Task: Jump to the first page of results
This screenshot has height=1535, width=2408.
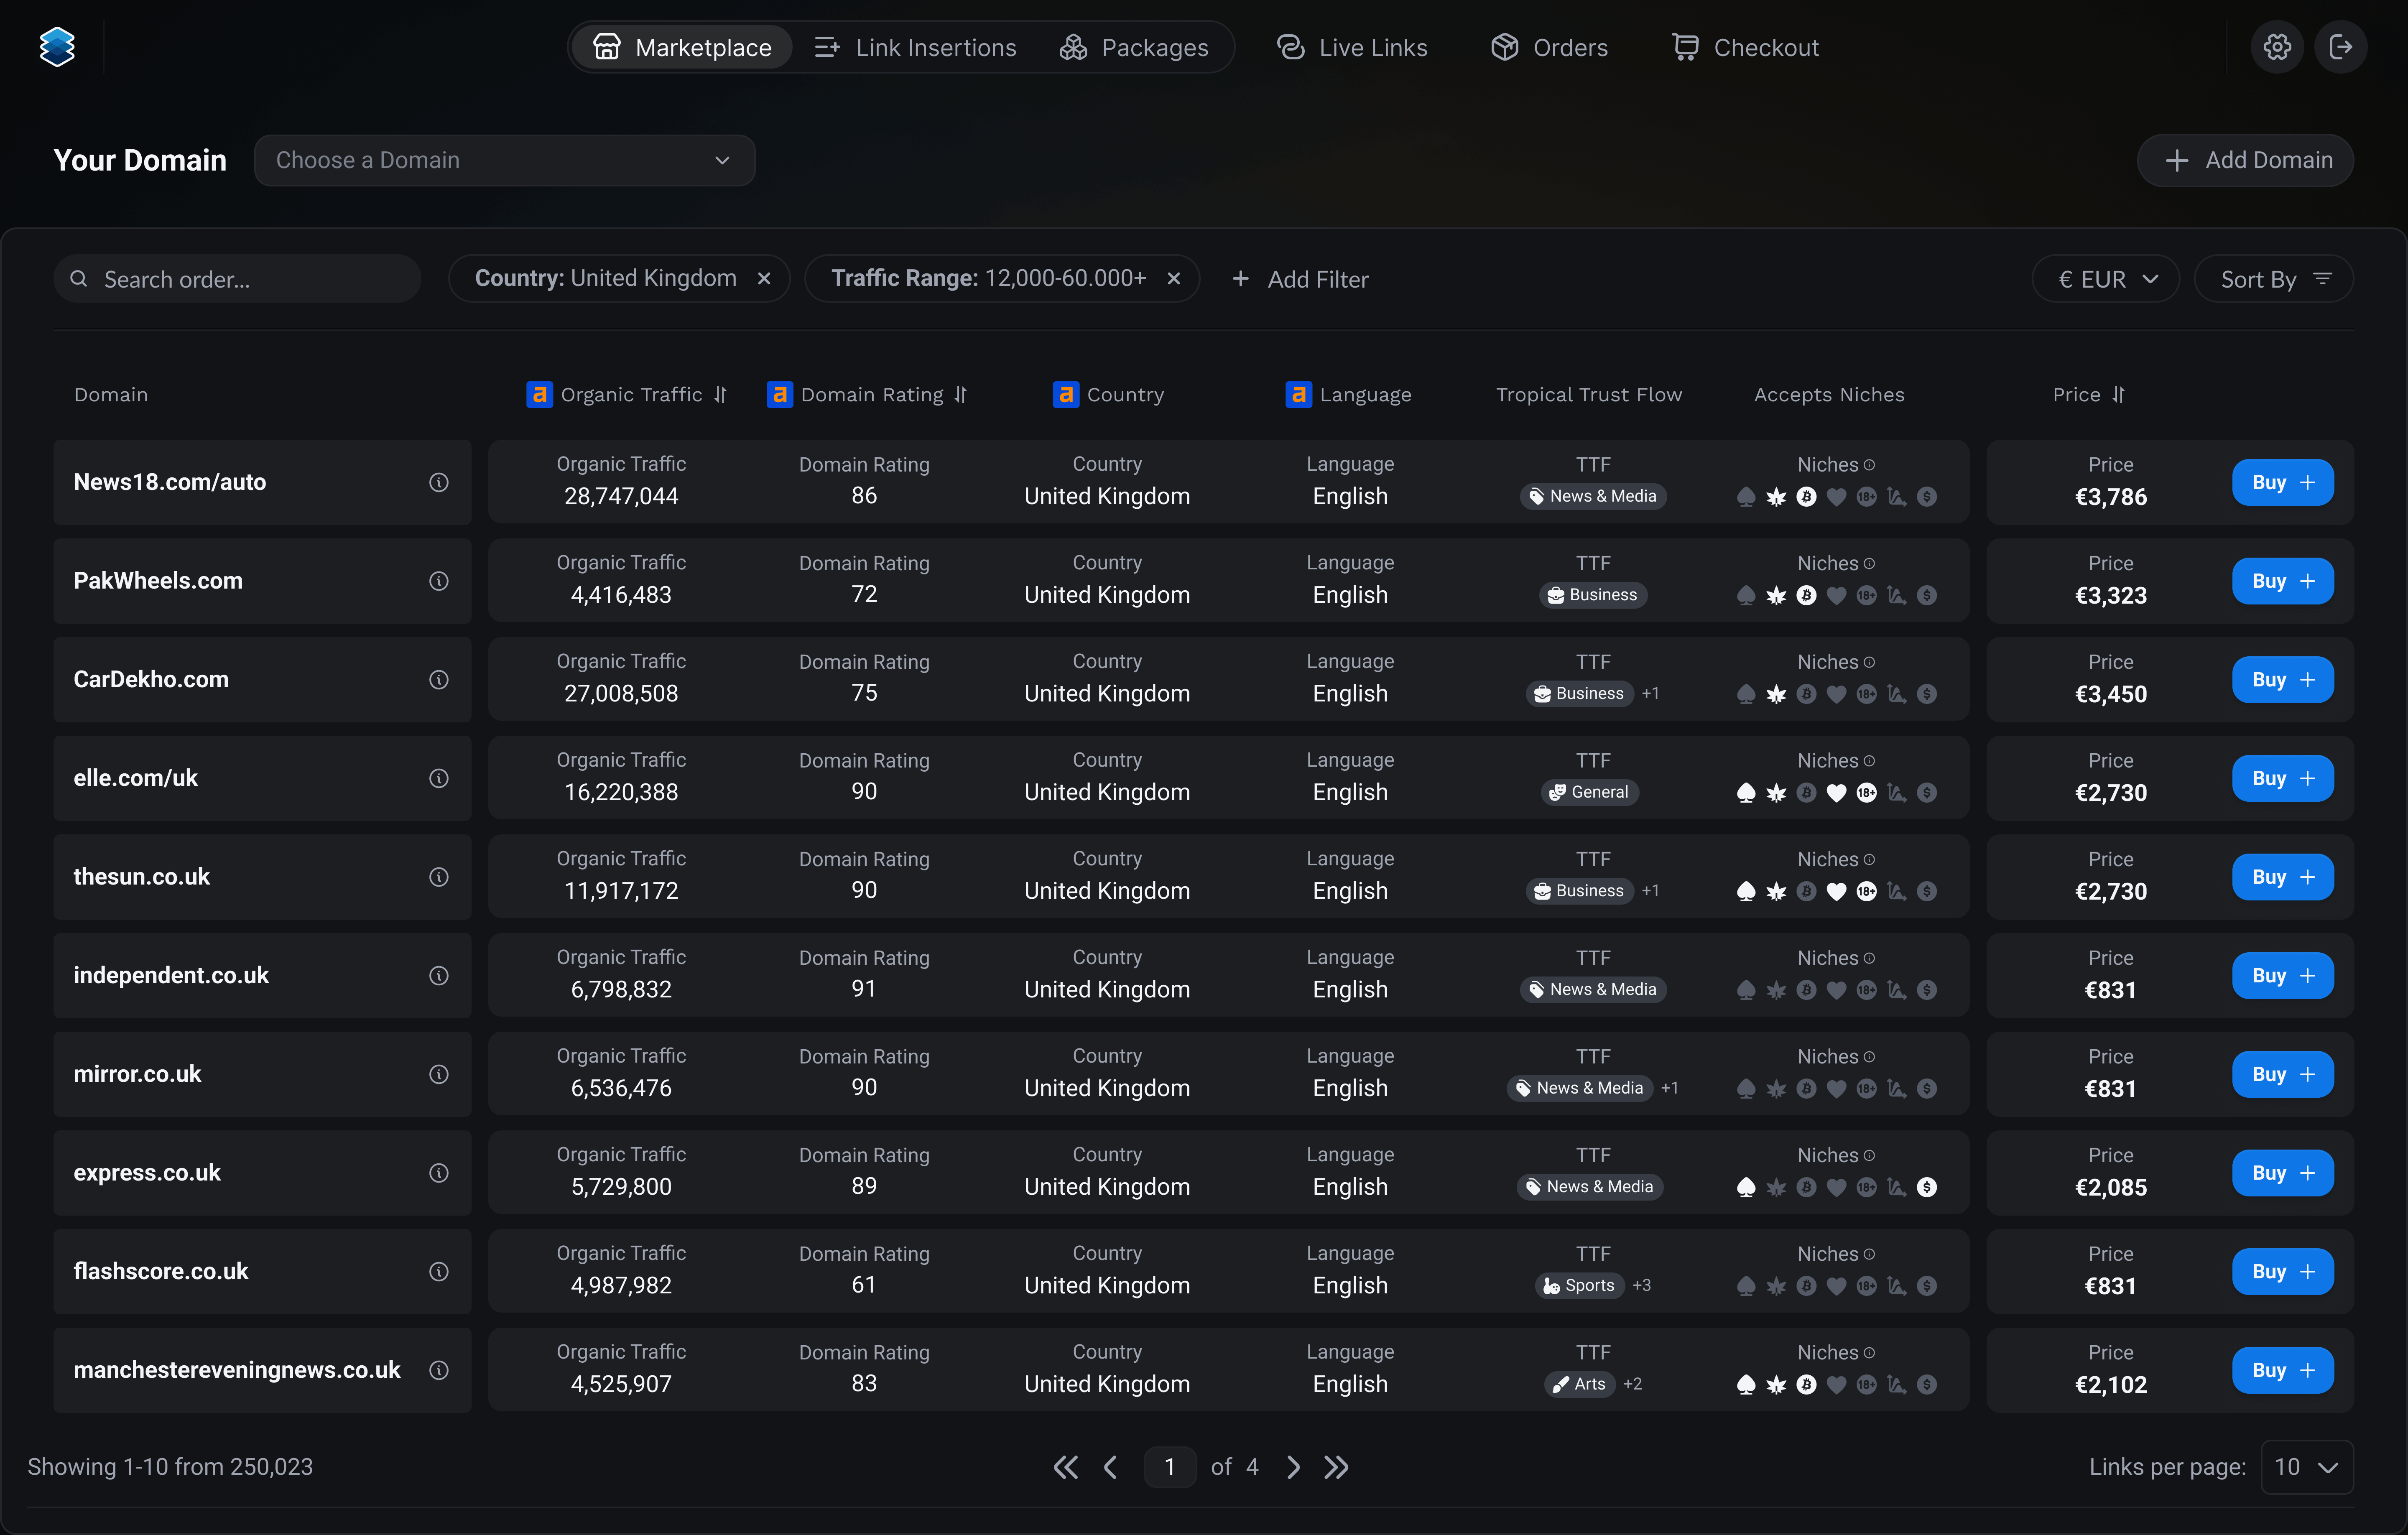Action: tap(1066, 1467)
